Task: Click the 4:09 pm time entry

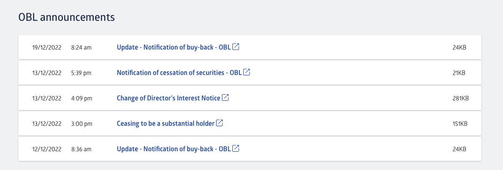Action: tap(82, 98)
